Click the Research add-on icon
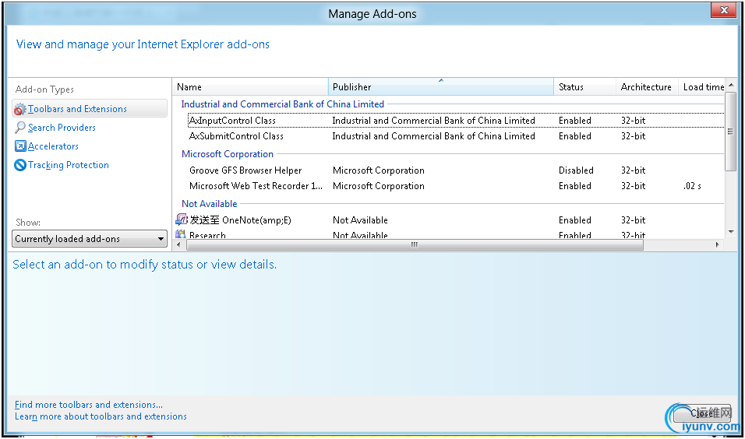Viewport: 745px width, 439px height. pyautogui.click(x=182, y=235)
